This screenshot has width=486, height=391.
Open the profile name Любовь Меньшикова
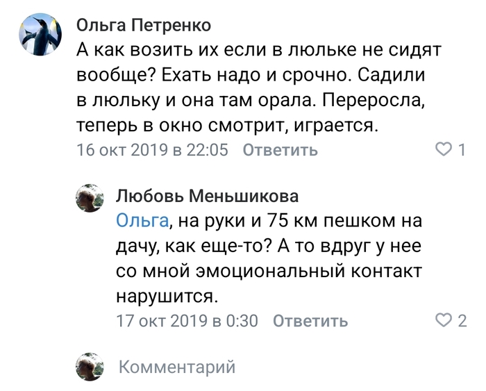[x=207, y=196]
